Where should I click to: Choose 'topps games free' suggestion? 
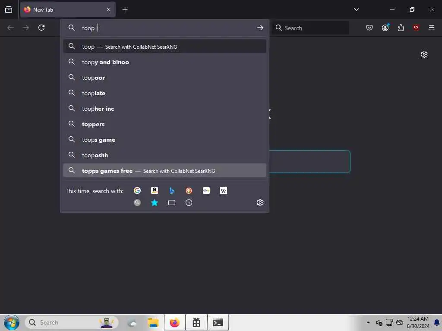[164, 171]
